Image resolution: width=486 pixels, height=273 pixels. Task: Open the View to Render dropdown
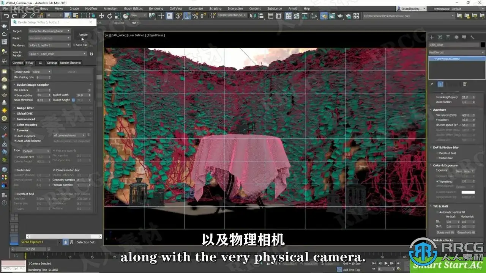coord(58,54)
